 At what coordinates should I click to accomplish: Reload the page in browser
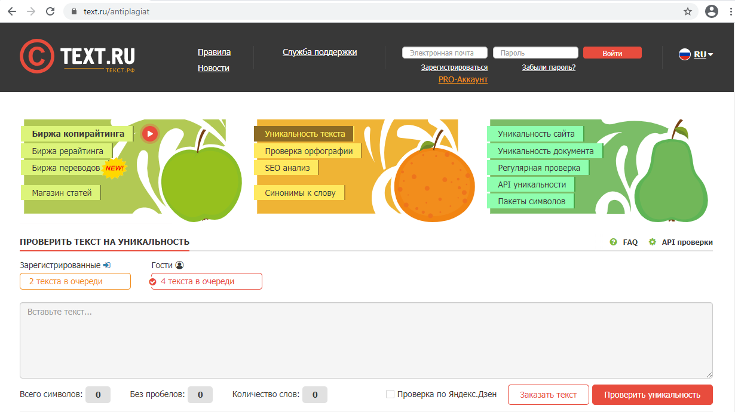[x=50, y=11]
